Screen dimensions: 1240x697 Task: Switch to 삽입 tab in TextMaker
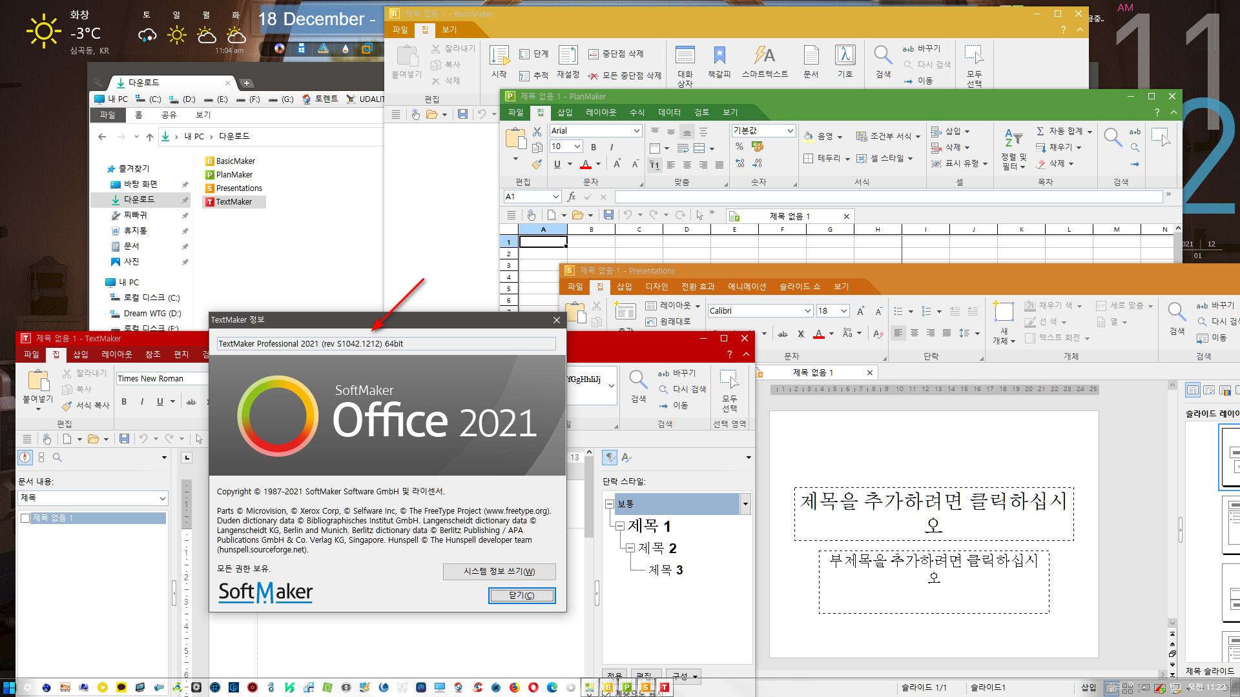[x=81, y=354]
